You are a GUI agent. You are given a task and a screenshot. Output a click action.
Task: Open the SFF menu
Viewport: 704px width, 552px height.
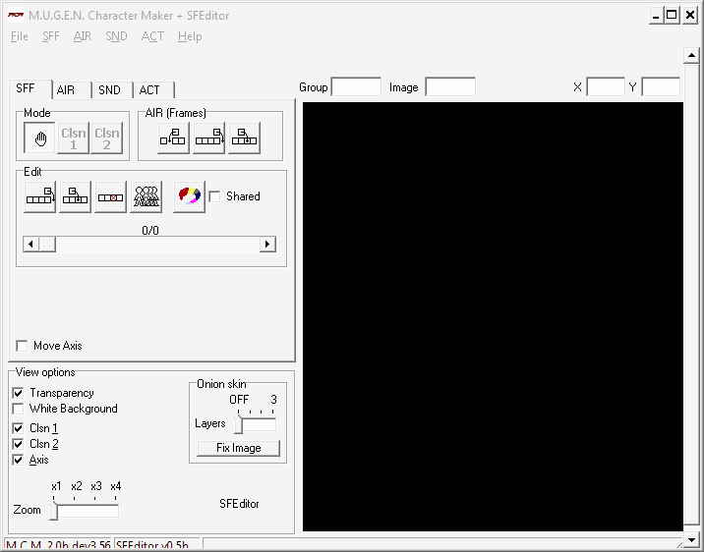(x=51, y=36)
